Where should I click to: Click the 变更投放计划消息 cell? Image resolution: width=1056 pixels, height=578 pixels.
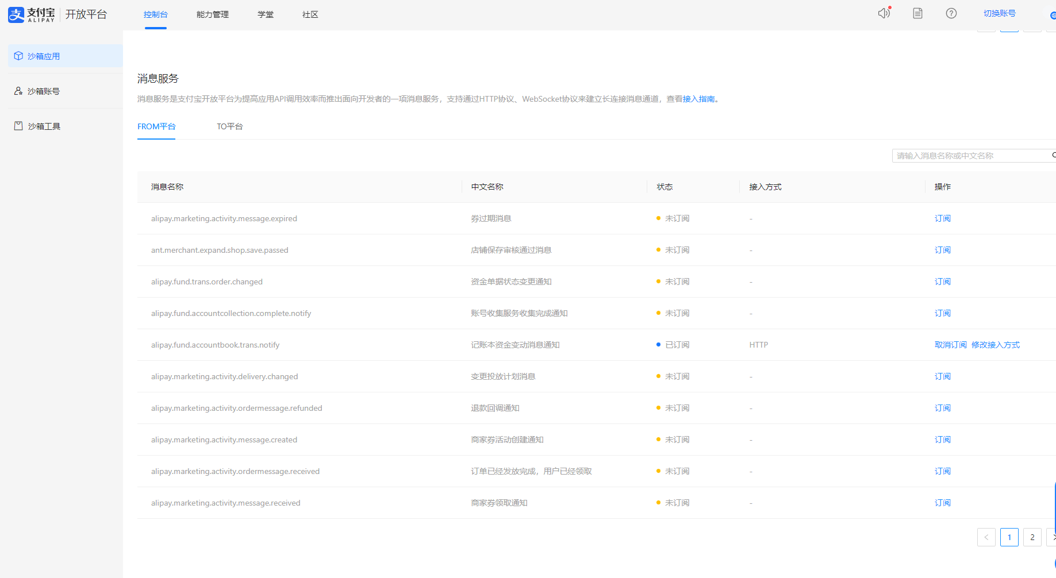(x=504, y=376)
